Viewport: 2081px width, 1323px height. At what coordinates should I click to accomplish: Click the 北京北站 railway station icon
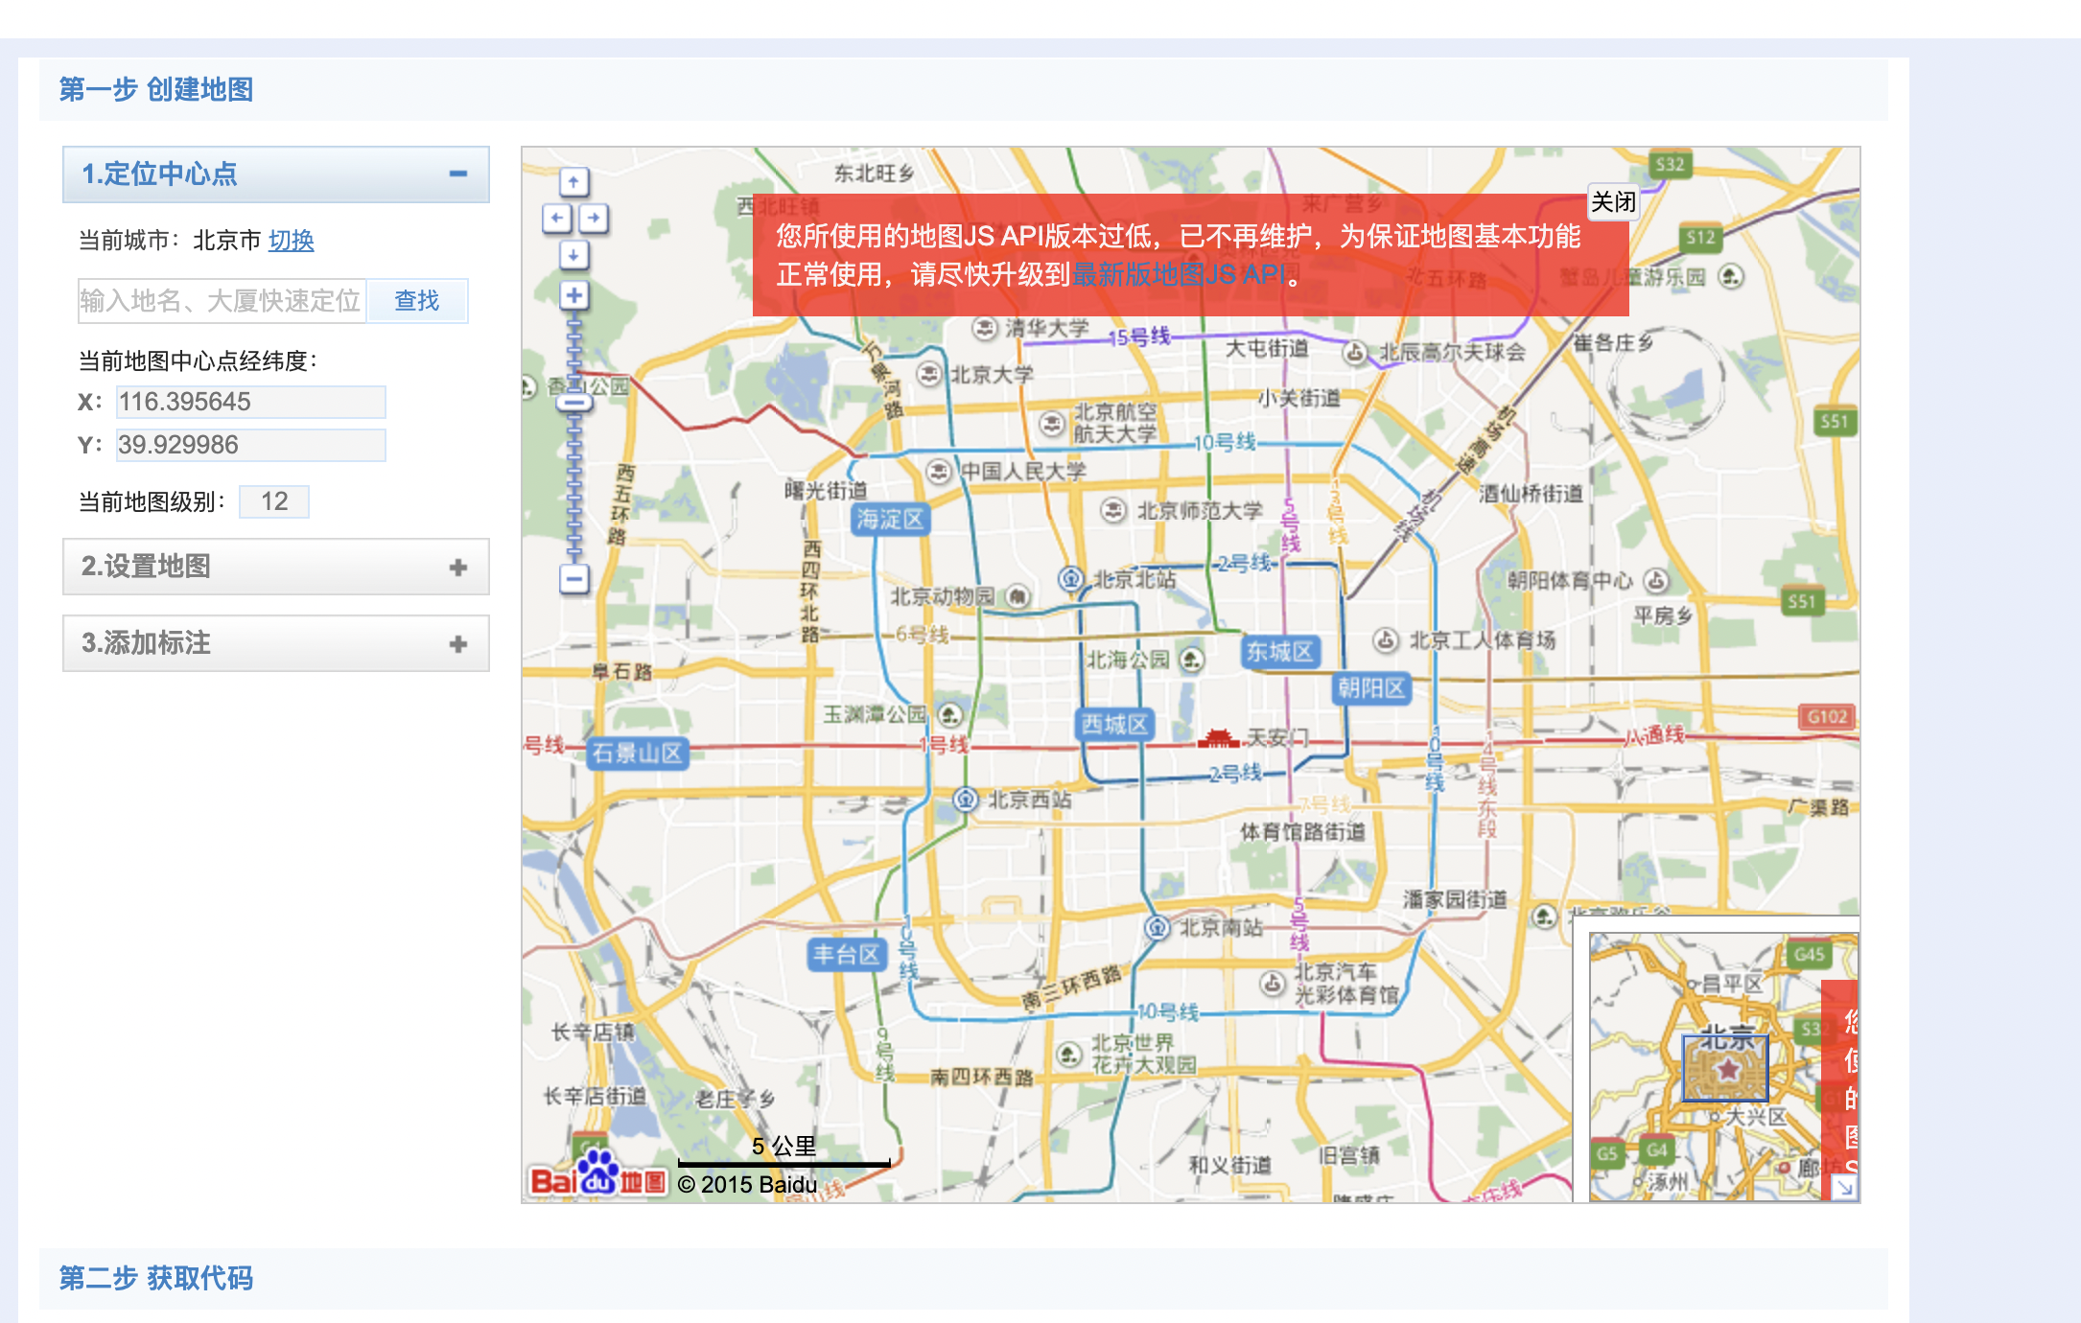pos(1071,578)
